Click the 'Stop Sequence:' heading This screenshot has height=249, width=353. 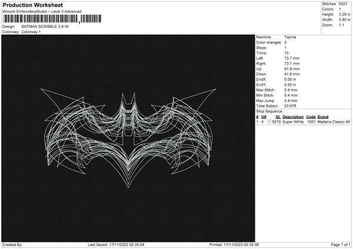click(x=269, y=112)
